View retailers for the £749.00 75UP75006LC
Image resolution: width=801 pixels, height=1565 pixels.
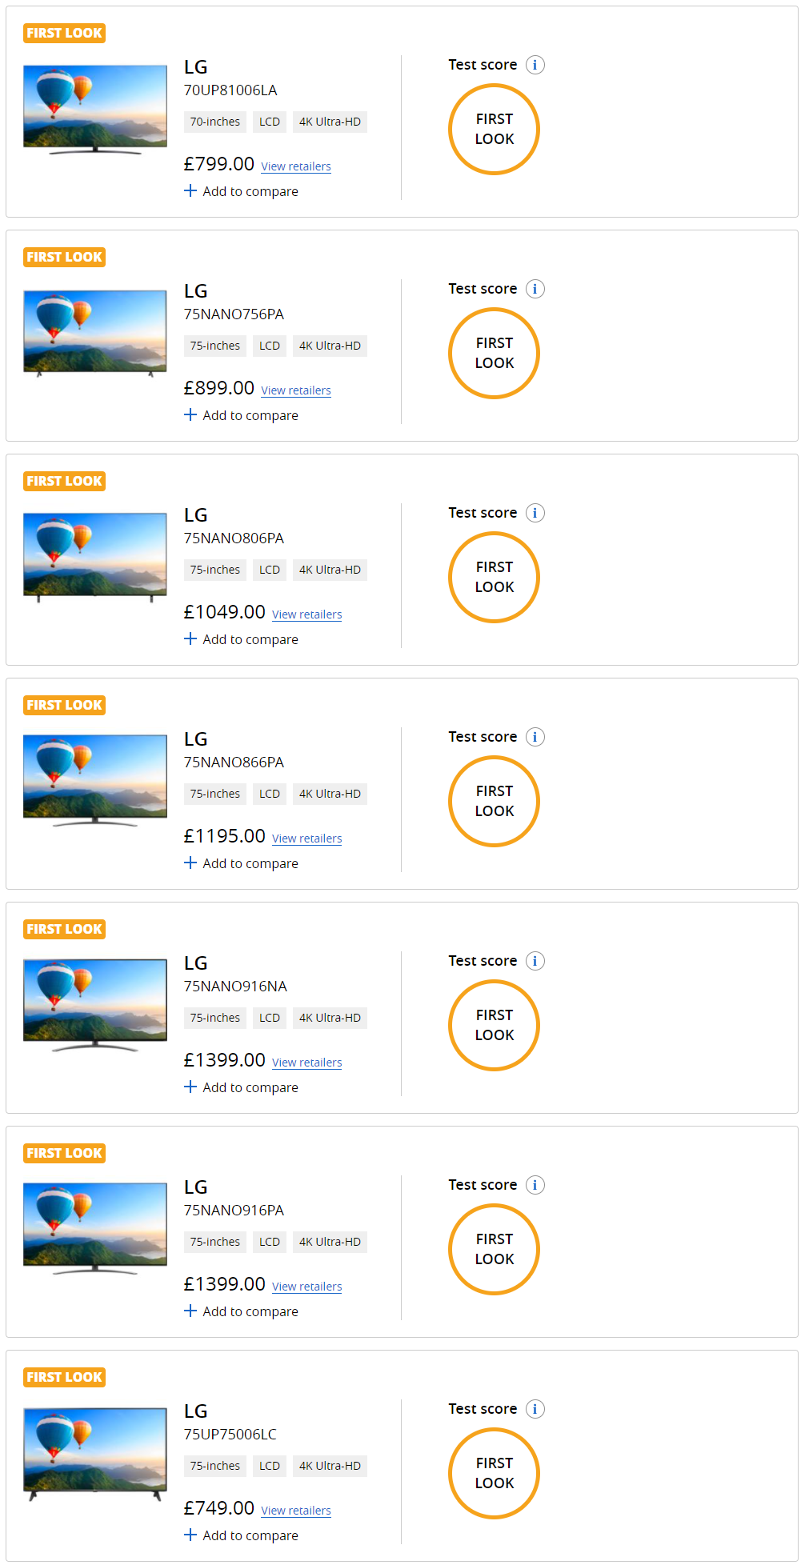295,1511
